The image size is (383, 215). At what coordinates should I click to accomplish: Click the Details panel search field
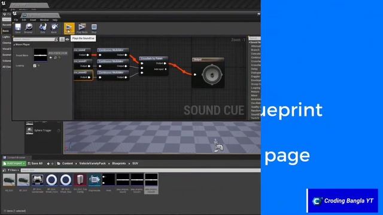36,39
